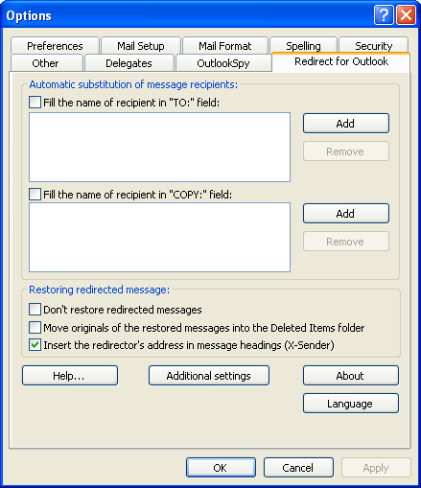Select the Redirect for Outlook tab
This screenshot has width=421, height=488.
coord(341,61)
